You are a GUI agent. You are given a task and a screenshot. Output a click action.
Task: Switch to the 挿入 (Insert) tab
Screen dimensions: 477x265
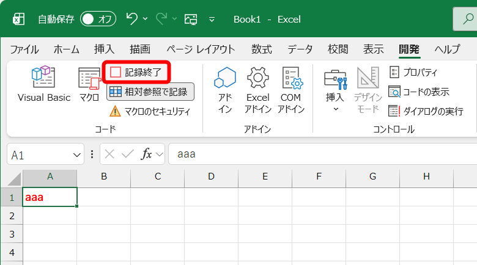105,49
